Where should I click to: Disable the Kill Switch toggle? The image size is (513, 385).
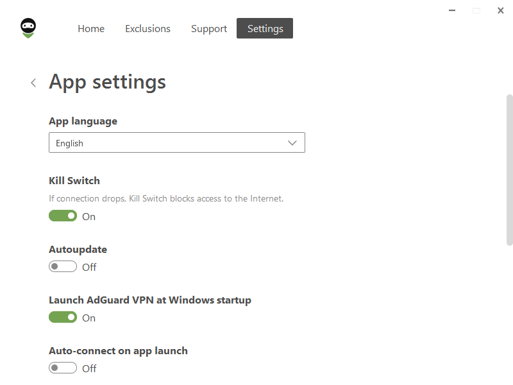[x=63, y=216]
